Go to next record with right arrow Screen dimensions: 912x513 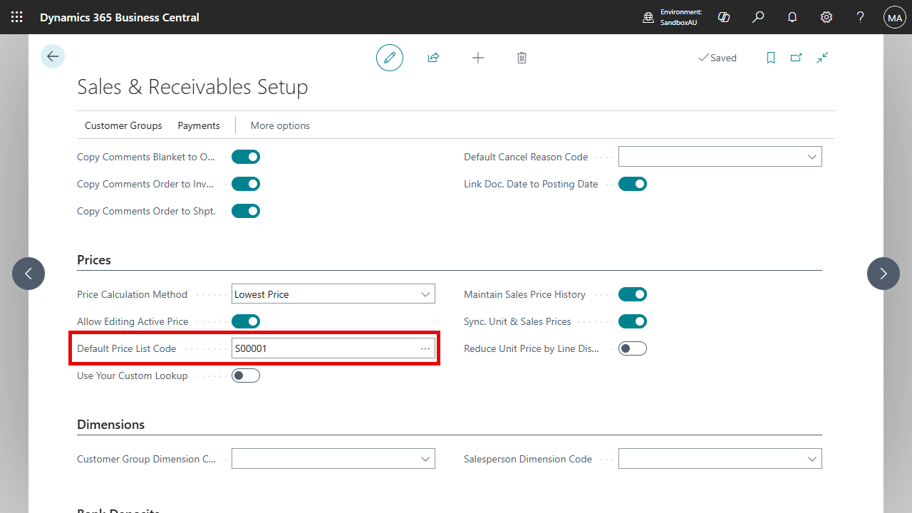(883, 274)
